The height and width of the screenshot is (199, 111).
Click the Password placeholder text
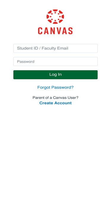[x=26, y=61]
